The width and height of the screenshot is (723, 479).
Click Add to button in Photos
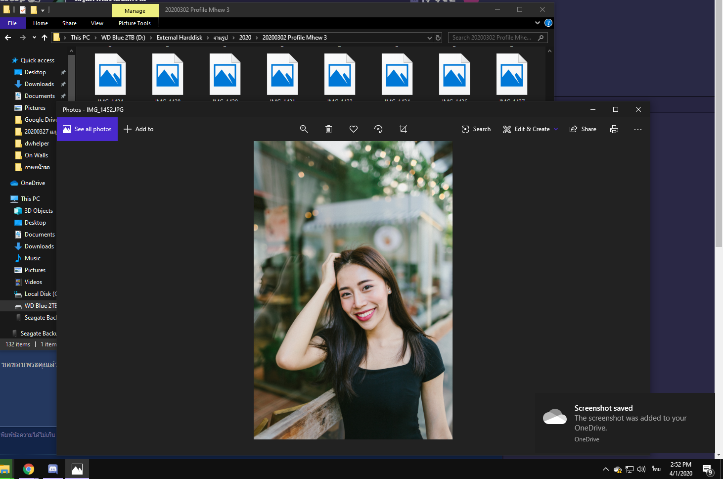click(138, 129)
